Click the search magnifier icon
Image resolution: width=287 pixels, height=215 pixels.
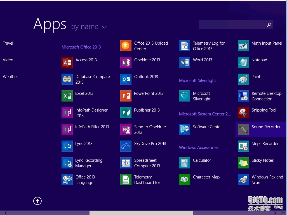pos(269,25)
